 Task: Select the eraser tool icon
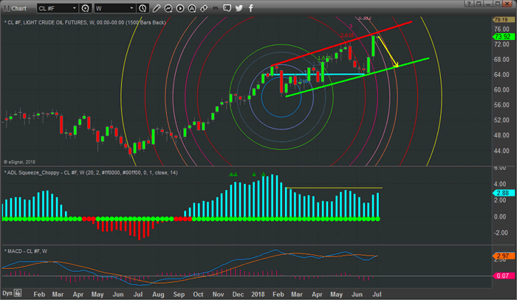click(204, 8)
